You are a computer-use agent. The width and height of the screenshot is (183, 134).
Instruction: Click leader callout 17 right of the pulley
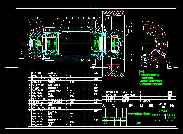[x=131, y=27]
